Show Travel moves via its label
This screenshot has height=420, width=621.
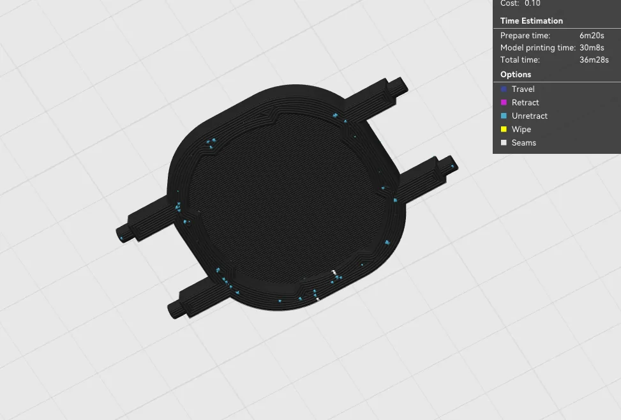point(523,89)
